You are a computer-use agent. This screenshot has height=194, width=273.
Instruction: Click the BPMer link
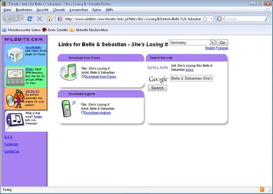pos(29,69)
